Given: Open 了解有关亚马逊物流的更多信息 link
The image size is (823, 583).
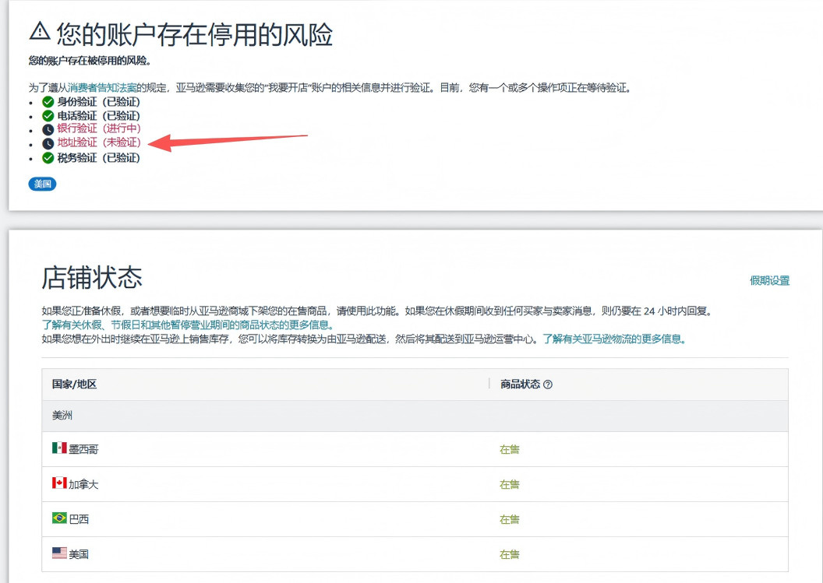Looking at the screenshot, I should click(x=614, y=339).
